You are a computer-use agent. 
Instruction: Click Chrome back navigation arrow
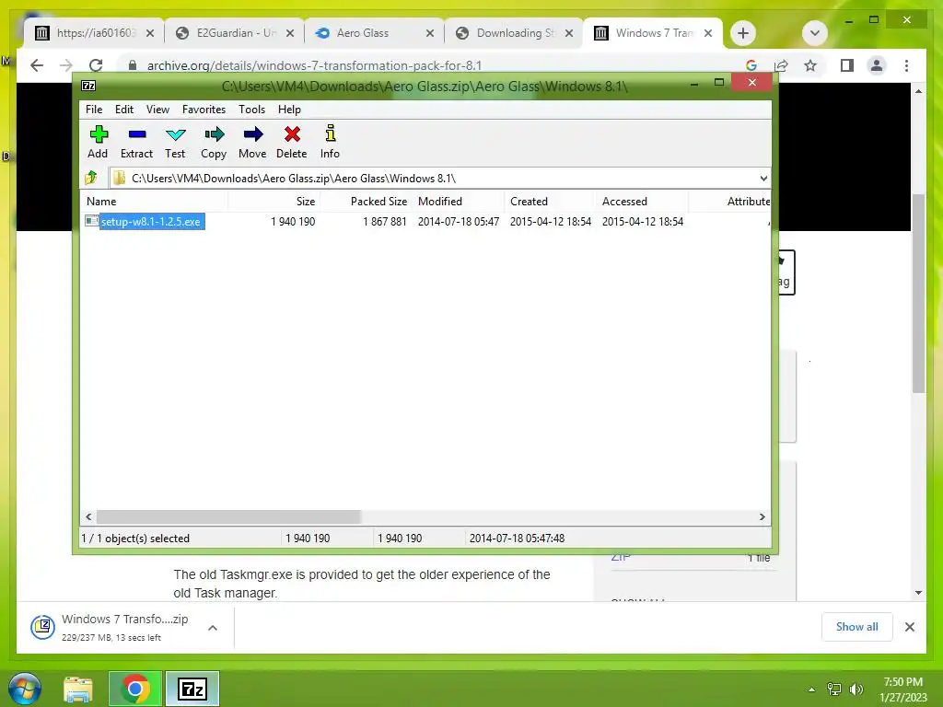[x=37, y=65]
